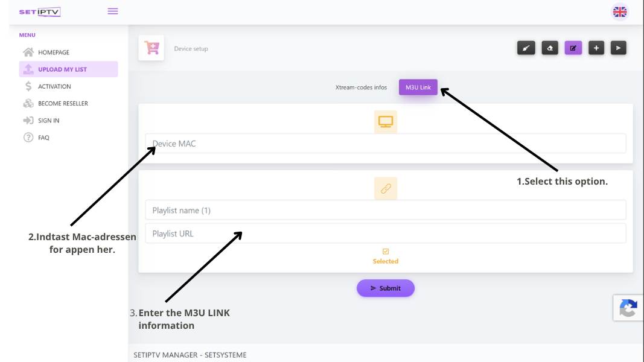
Task: Click the monitor device icon
Action: pyautogui.click(x=386, y=121)
